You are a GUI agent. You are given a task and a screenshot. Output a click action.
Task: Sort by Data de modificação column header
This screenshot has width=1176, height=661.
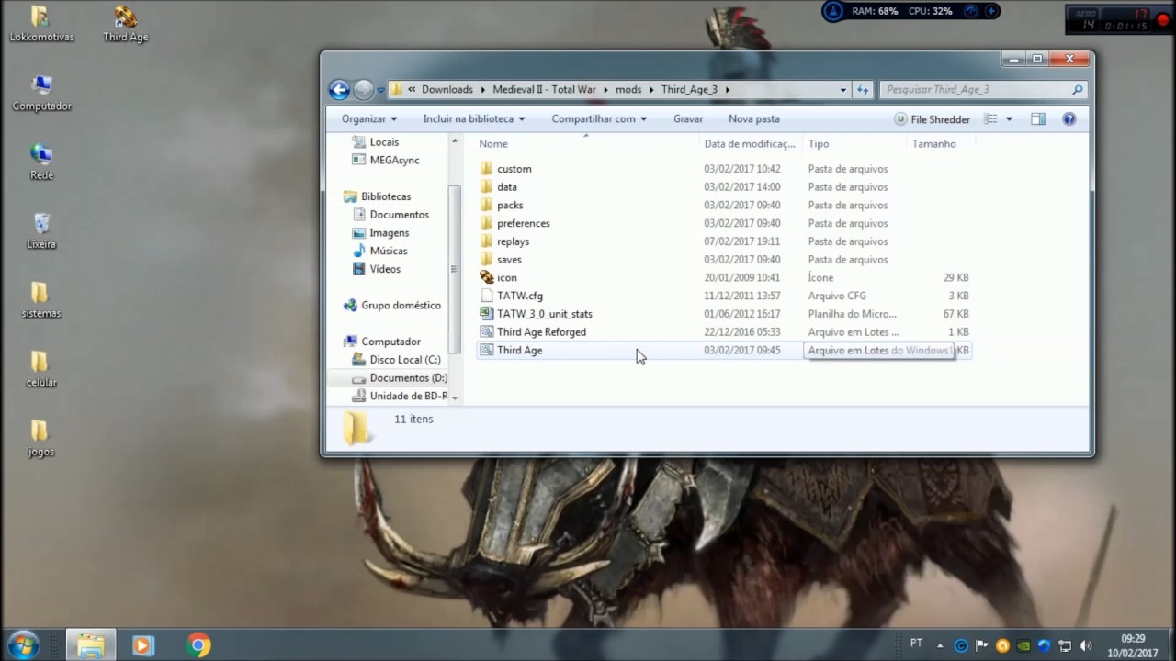click(x=750, y=143)
